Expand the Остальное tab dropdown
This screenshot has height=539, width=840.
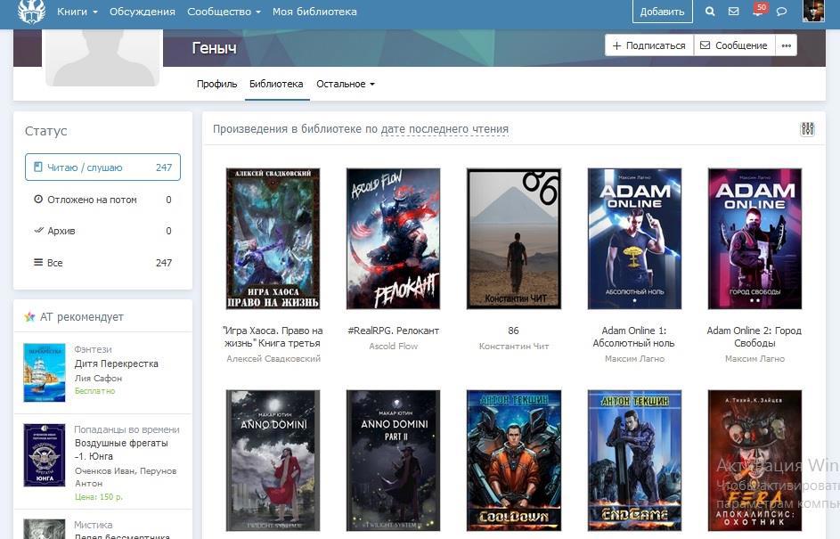345,84
